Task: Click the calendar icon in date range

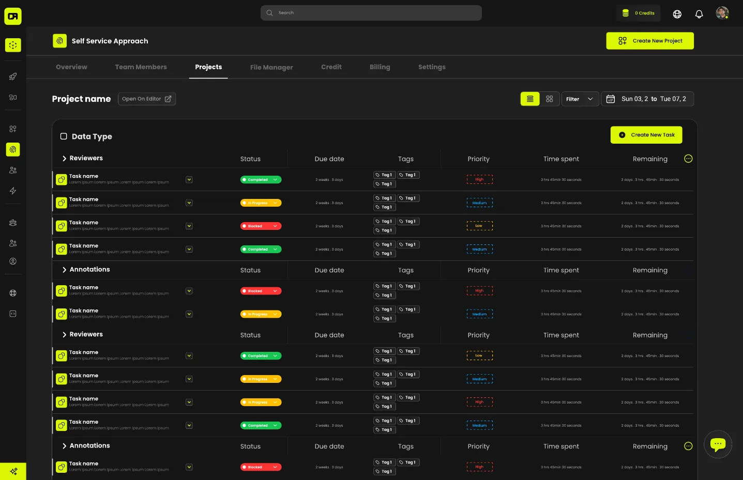Action: (x=611, y=99)
